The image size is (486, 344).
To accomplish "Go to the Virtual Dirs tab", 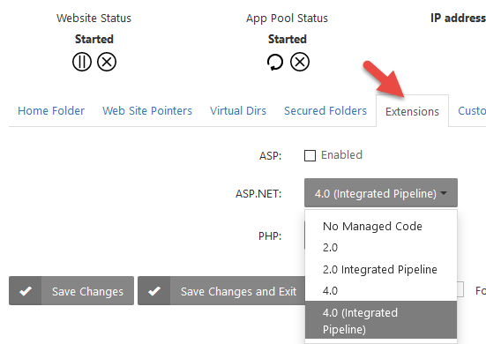I will (238, 111).
